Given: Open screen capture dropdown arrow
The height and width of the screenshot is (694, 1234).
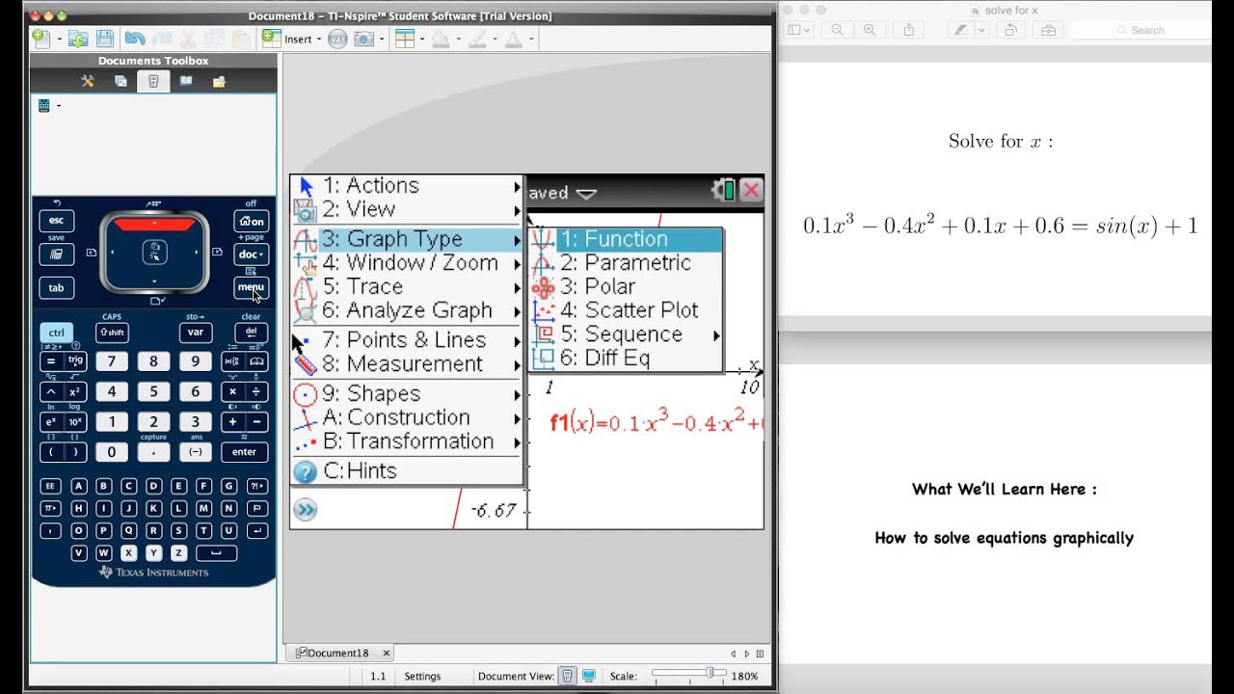Looking at the screenshot, I should pyautogui.click(x=382, y=40).
